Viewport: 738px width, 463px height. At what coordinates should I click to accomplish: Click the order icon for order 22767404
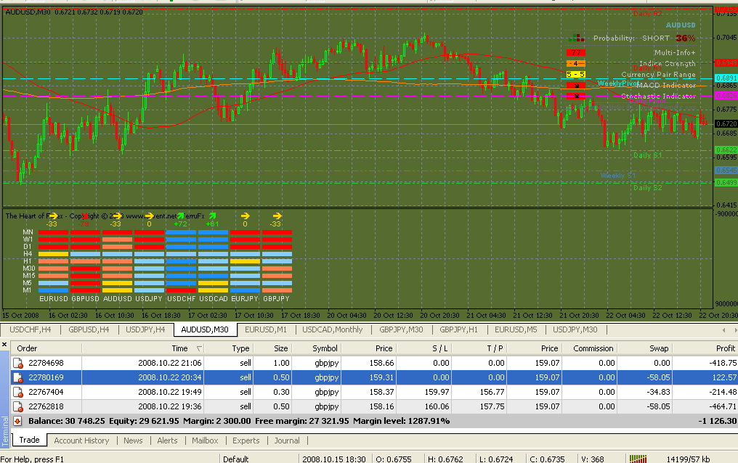[18, 392]
